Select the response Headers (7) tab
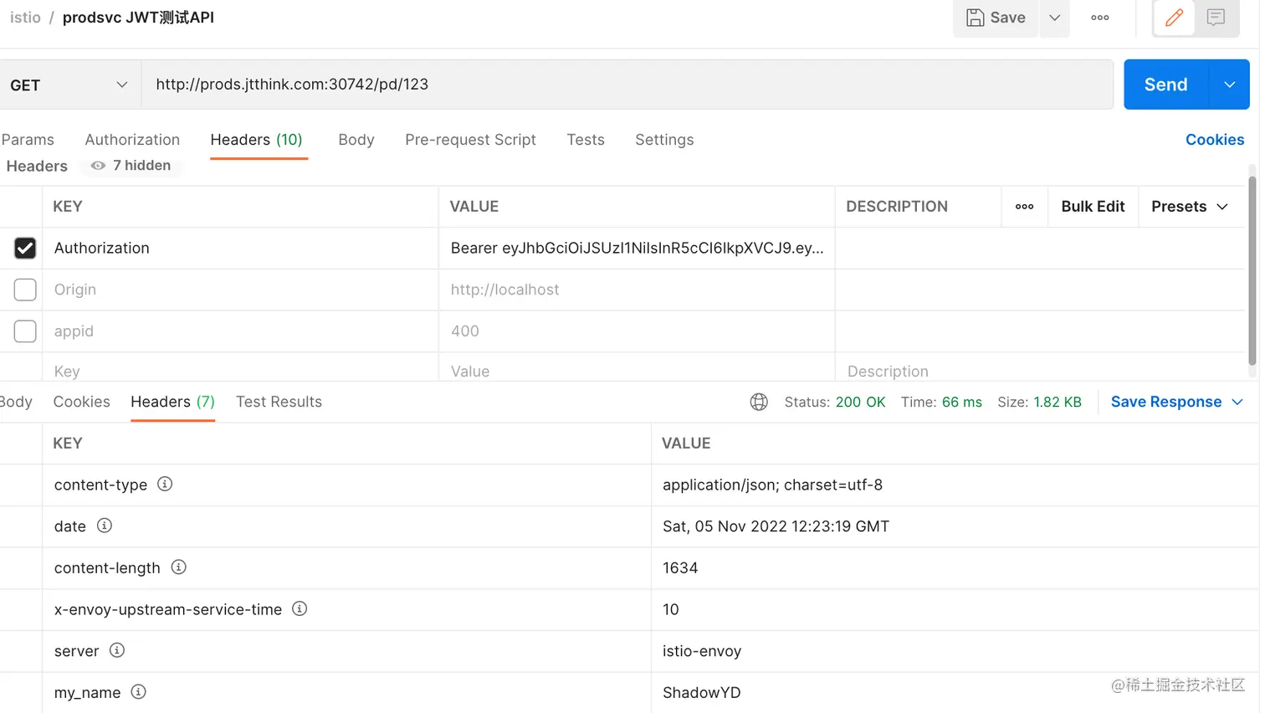Image resolution: width=1265 pixels, height=713 pixels. pyautogui.click(x=173, y=402)
